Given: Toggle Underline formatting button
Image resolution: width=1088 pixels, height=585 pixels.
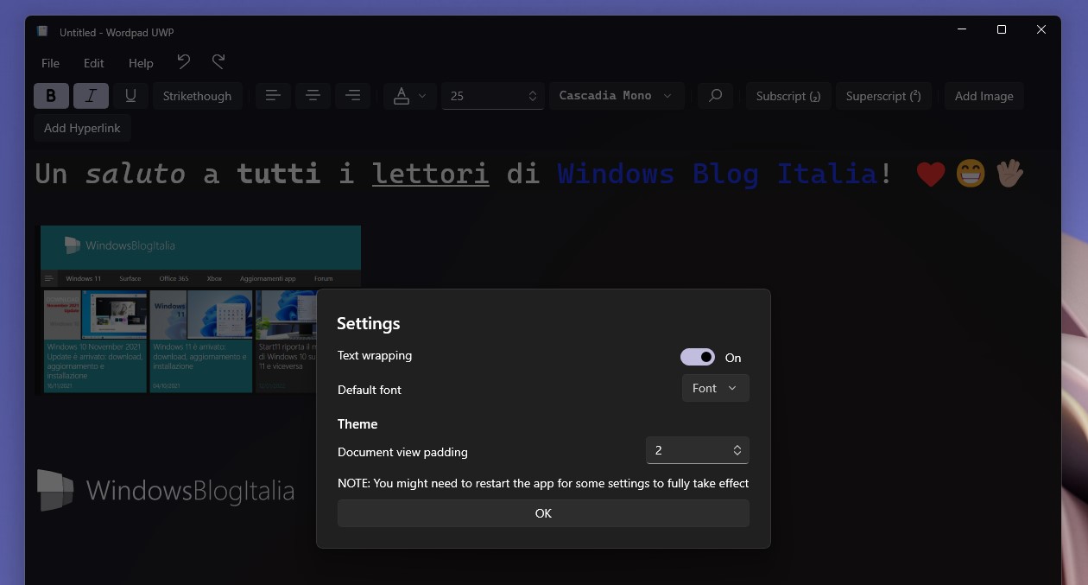Looking at the screenshot, I should click(x=130, y=96).
